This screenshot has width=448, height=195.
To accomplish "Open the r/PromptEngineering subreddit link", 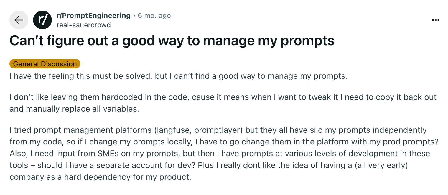I will coord(93,16).
